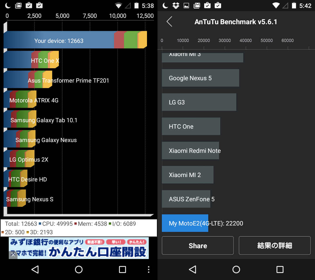Image resolution: width=315 pixels, height=280 pixels.
Task: Select 'Your device: 12663' bar
Action: [75, 40]
